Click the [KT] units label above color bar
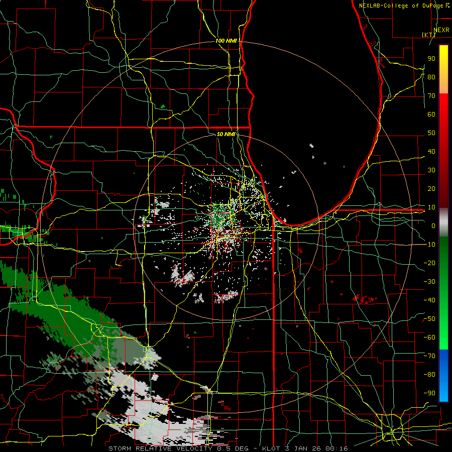 (x=429, y=35)
